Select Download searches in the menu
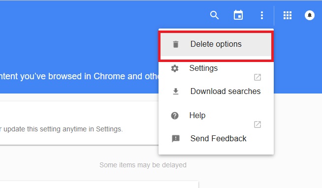This screenshot has width=322, height=188. pos(216,92)
